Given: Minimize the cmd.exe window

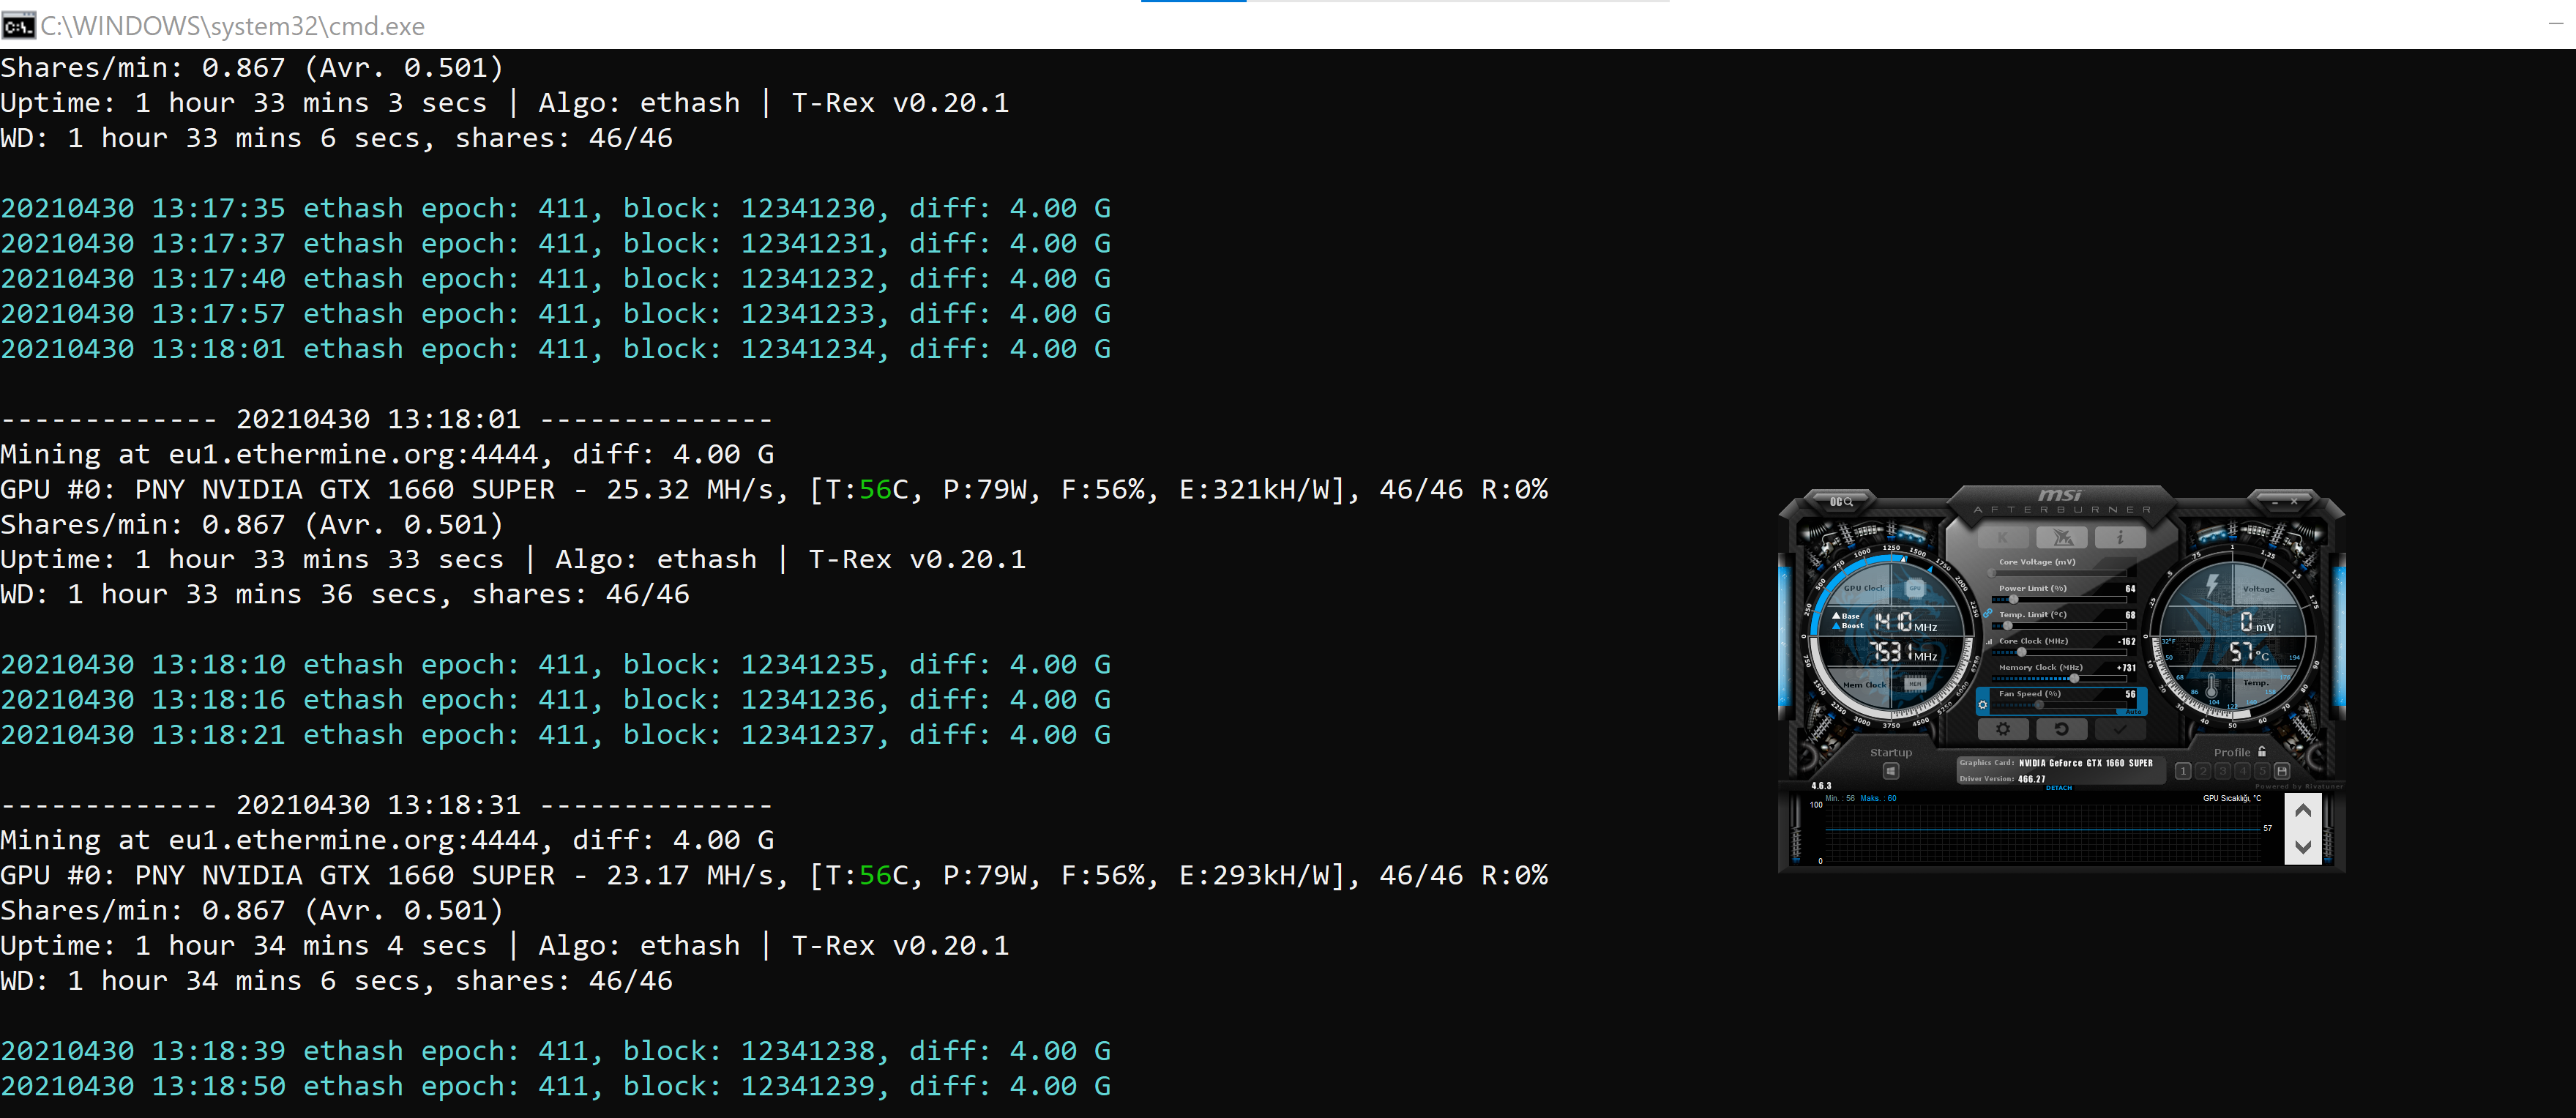Looking at the screenshot, I should click(2556, 24).
